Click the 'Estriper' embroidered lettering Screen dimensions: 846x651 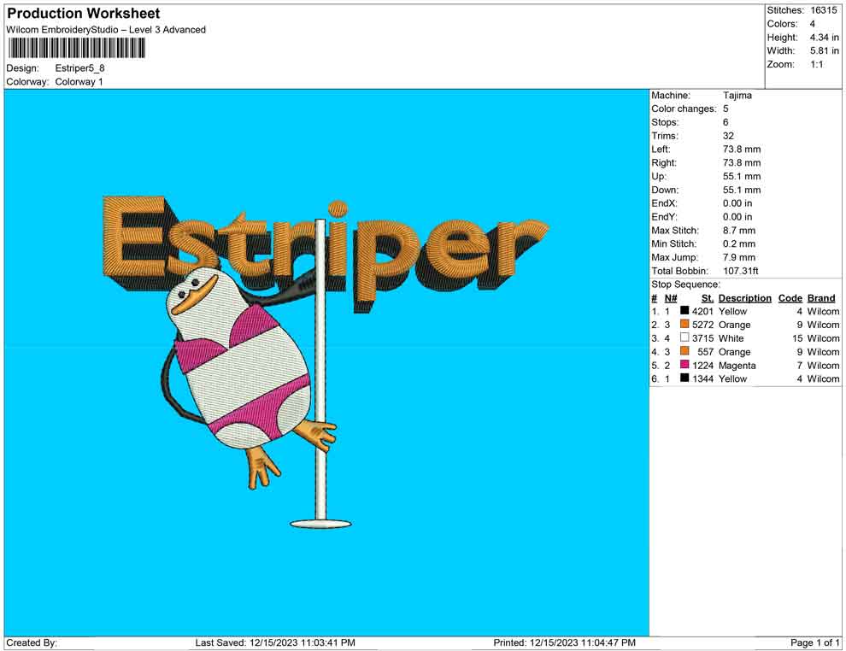tap(326, 254)
